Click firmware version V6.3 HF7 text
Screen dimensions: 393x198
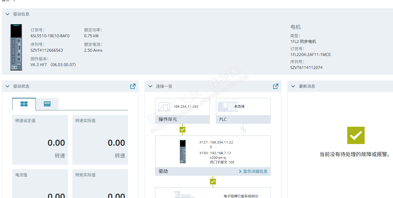[53, 65]
